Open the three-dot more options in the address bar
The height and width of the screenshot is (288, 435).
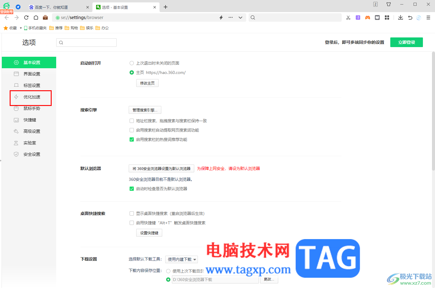pyautogui.click(x=230, y=18)
